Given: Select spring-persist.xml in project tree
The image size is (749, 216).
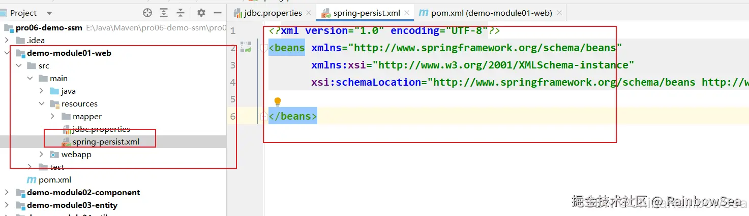Looking at the screenshot, I should 106,142.
